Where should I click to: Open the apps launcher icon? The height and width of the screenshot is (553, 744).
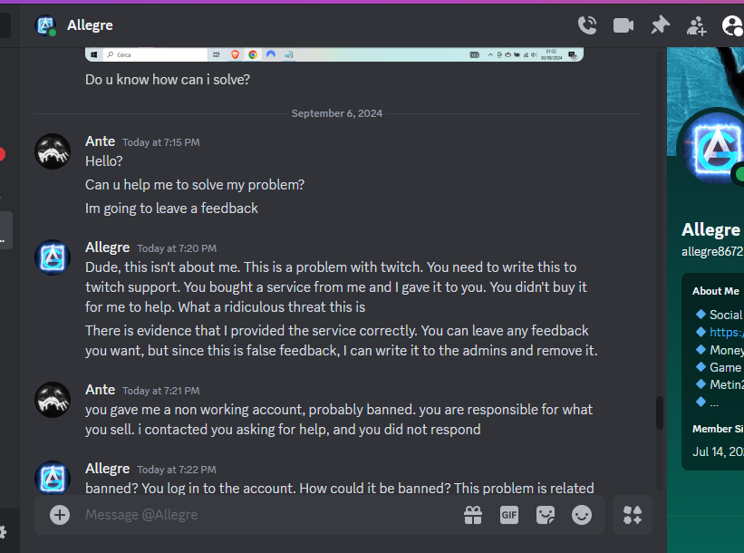click(633, 515)
